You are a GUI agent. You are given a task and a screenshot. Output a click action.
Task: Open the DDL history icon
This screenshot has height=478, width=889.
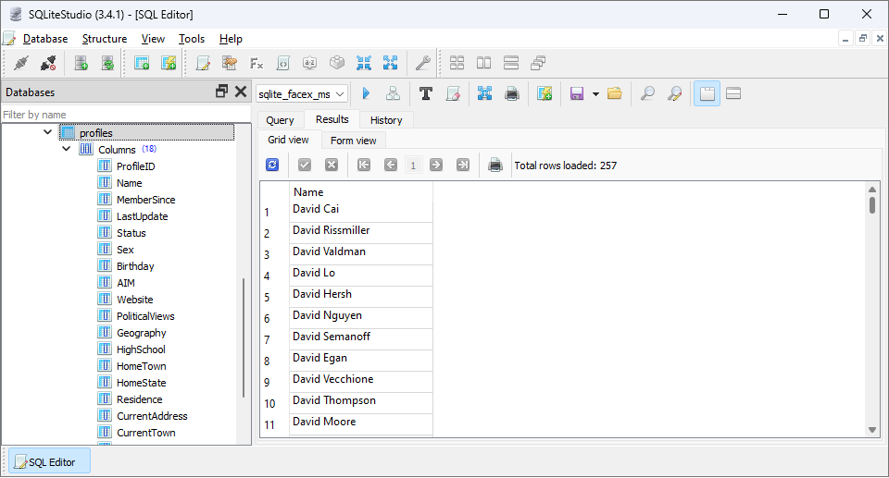230,63
